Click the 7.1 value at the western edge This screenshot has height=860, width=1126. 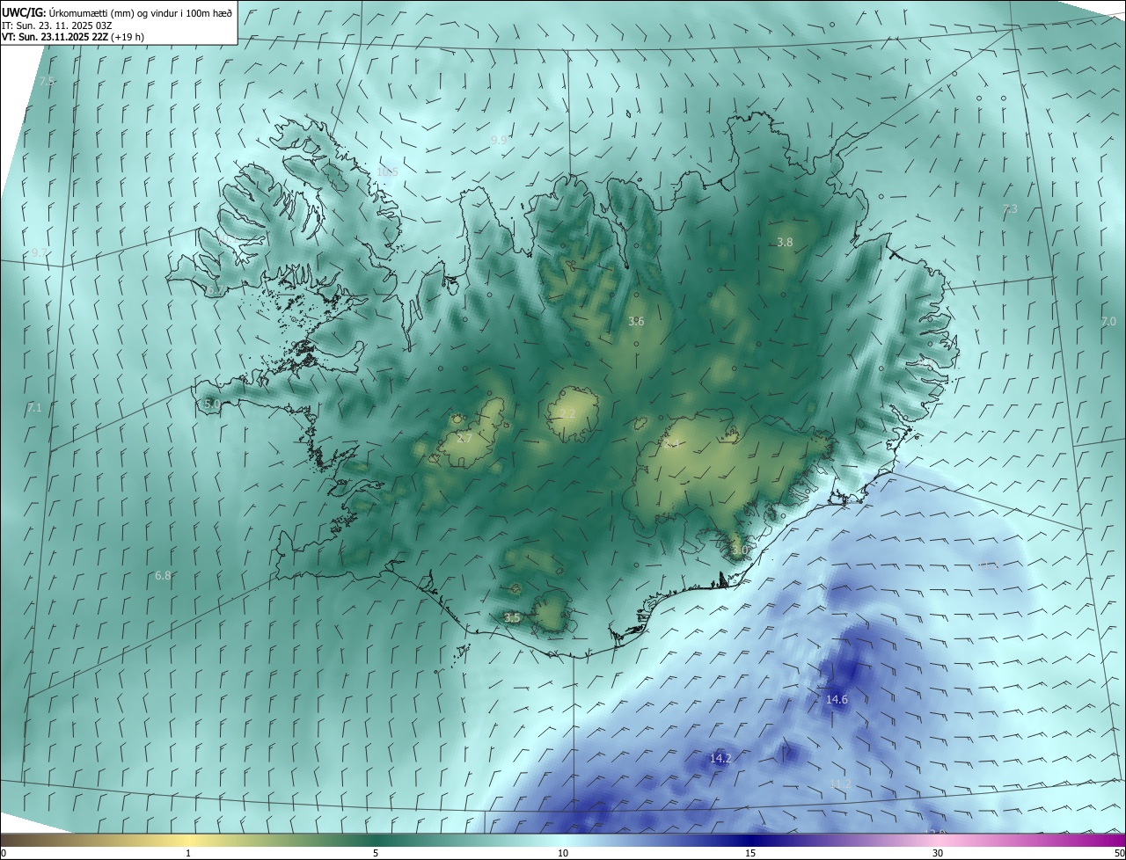(x=34, y=408)
